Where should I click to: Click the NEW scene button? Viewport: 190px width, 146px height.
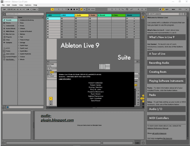pos(93,9)
